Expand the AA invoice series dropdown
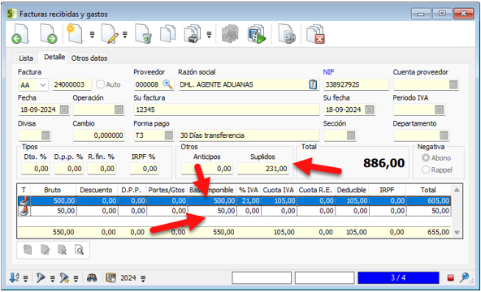This screenshot has height=292, width=481. pyautogui.click(x=43, y=85)
